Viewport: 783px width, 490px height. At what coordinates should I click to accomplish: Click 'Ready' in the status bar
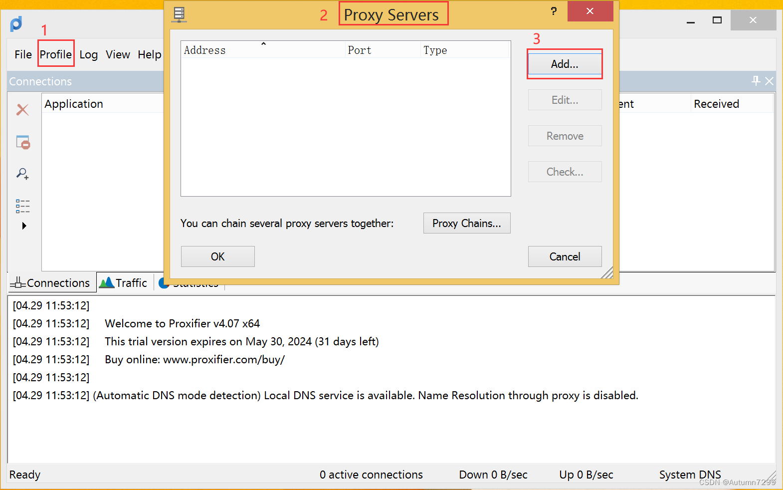coord(25,475)
